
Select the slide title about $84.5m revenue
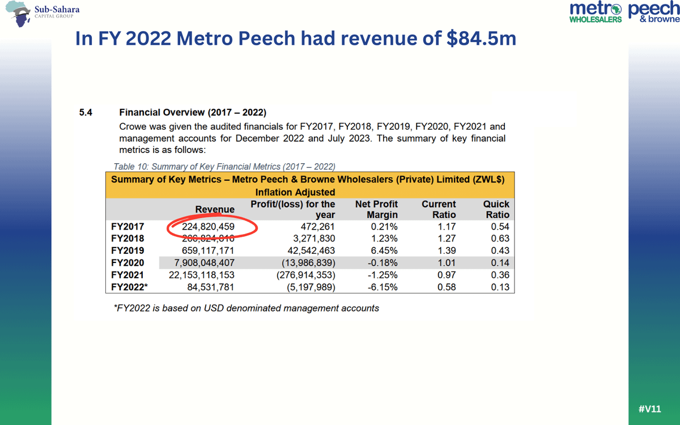click(296, 38)
